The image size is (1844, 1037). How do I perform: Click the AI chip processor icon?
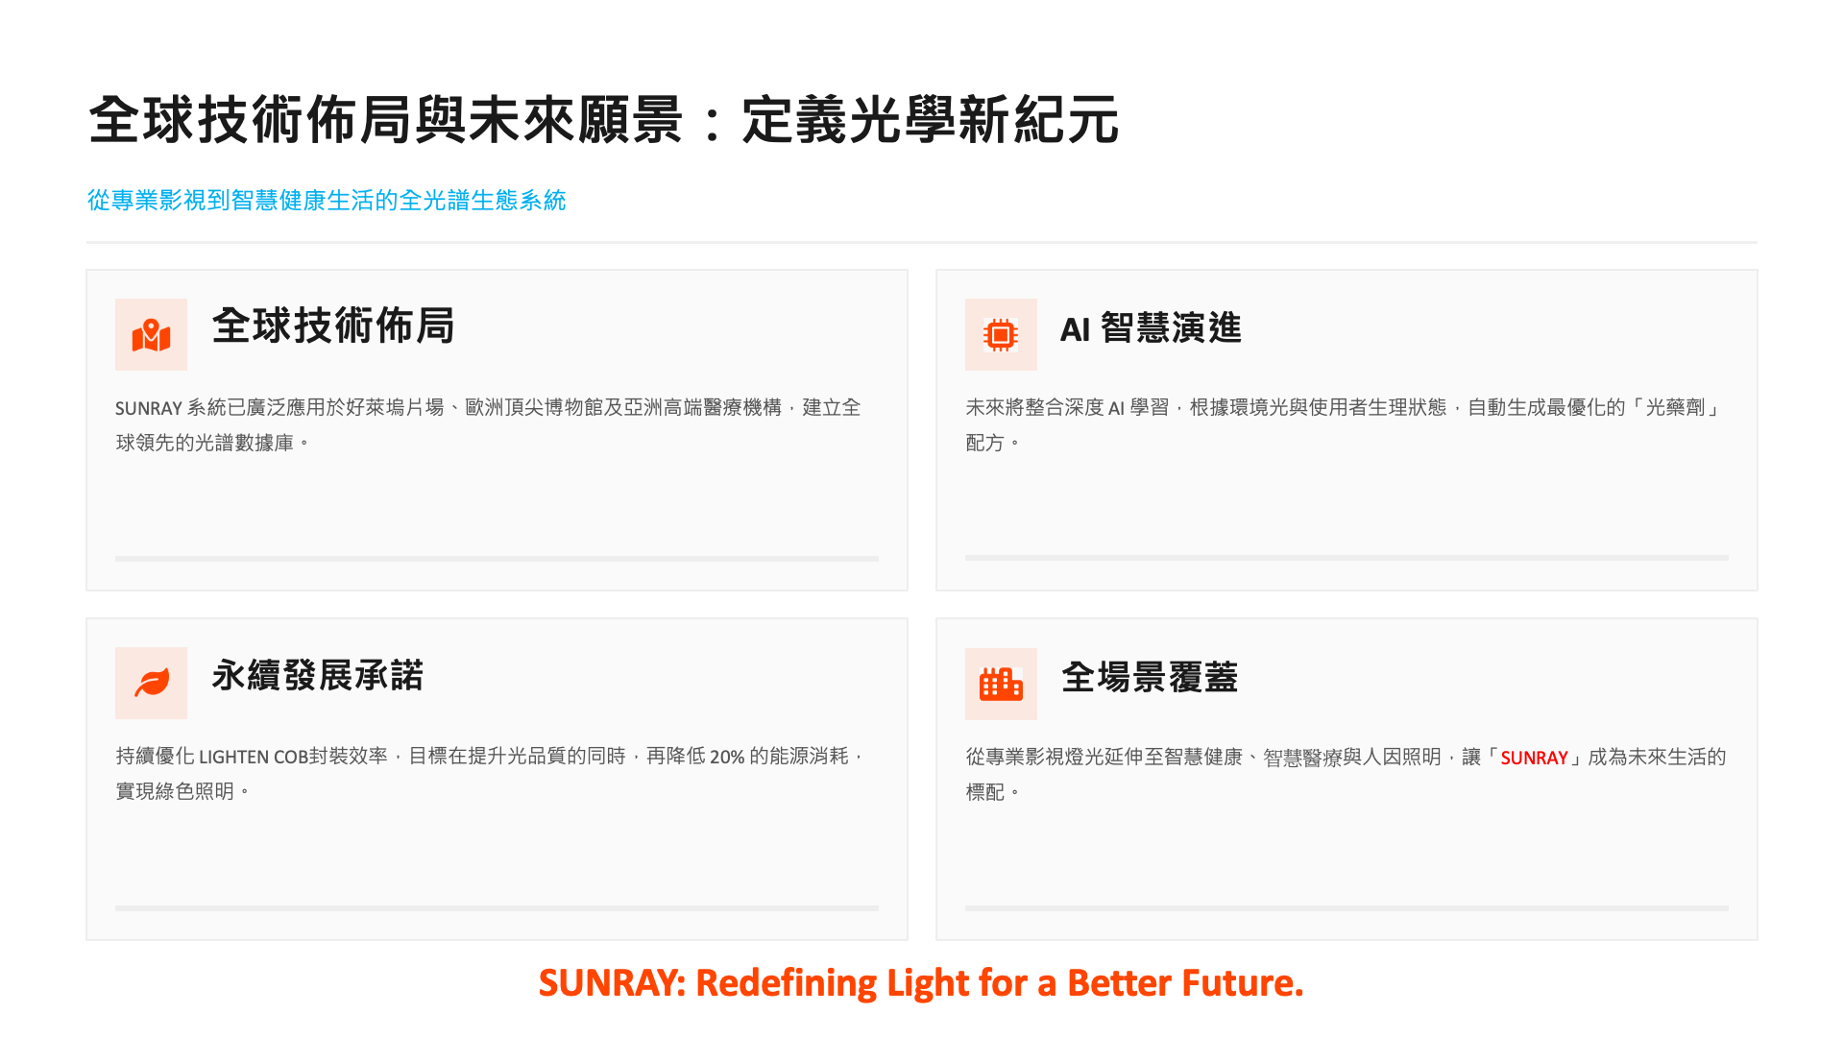(x=1001, y=335)
